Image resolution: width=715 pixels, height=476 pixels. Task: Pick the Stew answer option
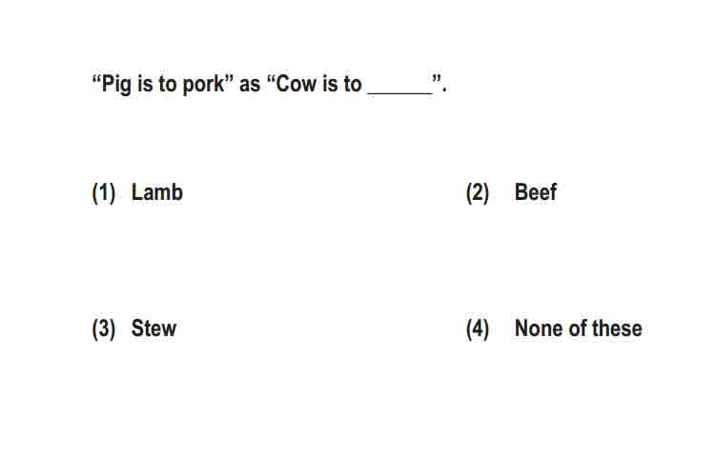point(153,328)
